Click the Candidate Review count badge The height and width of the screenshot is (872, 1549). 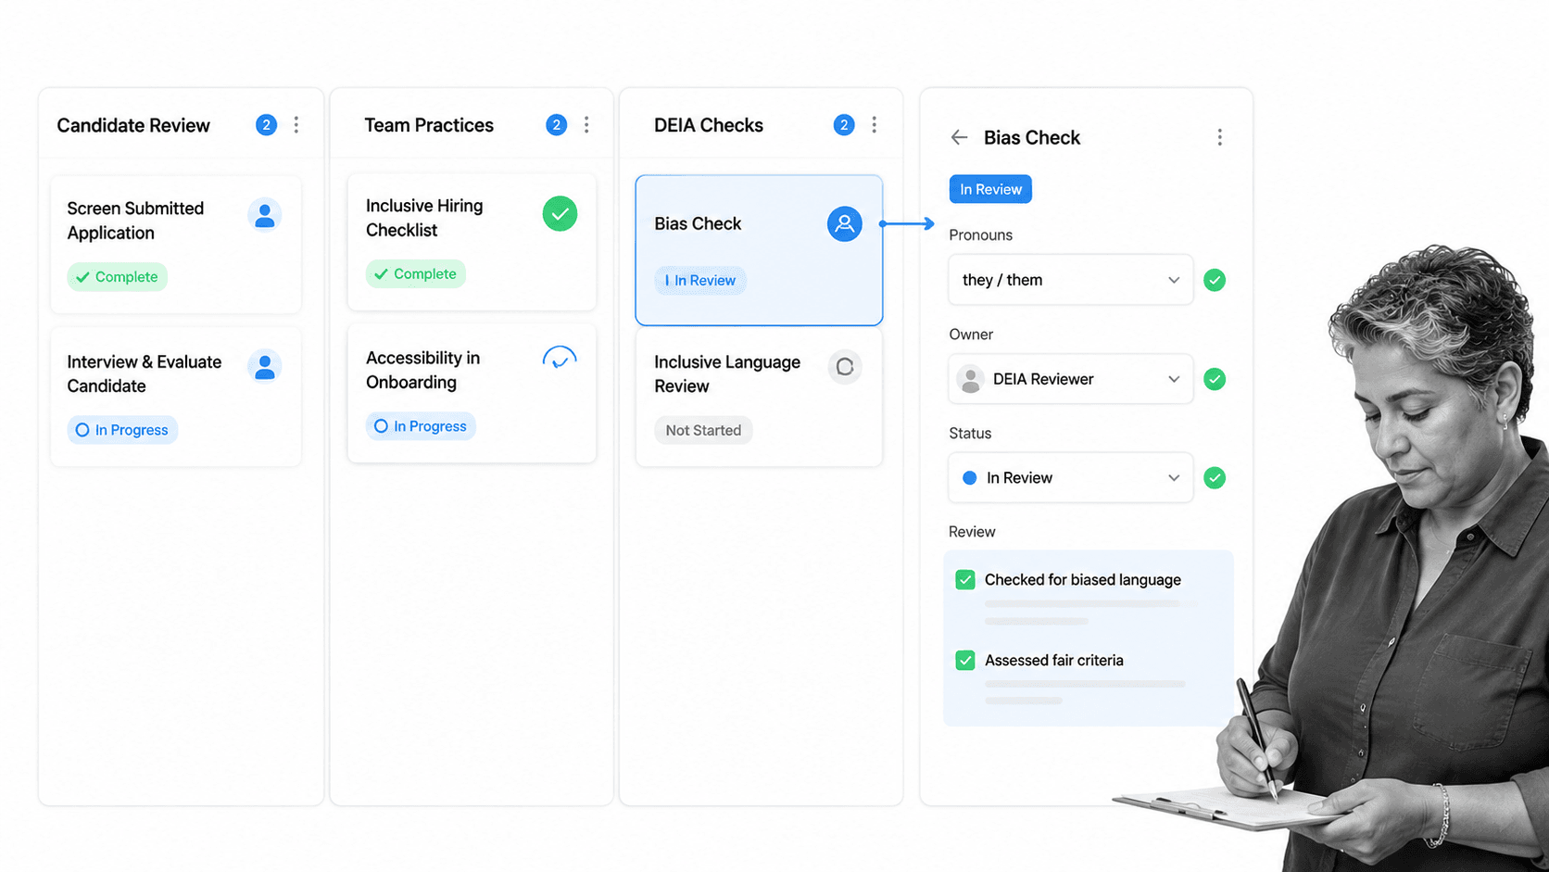[266, 125]
